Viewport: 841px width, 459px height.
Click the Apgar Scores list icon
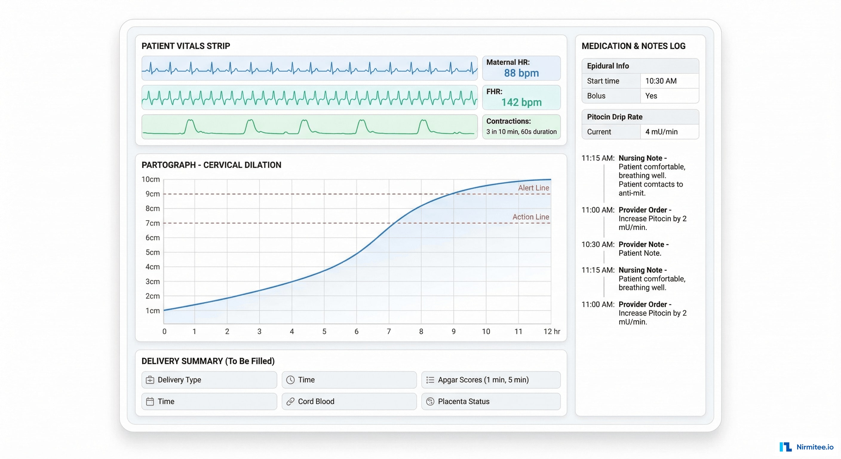[430, 380]
